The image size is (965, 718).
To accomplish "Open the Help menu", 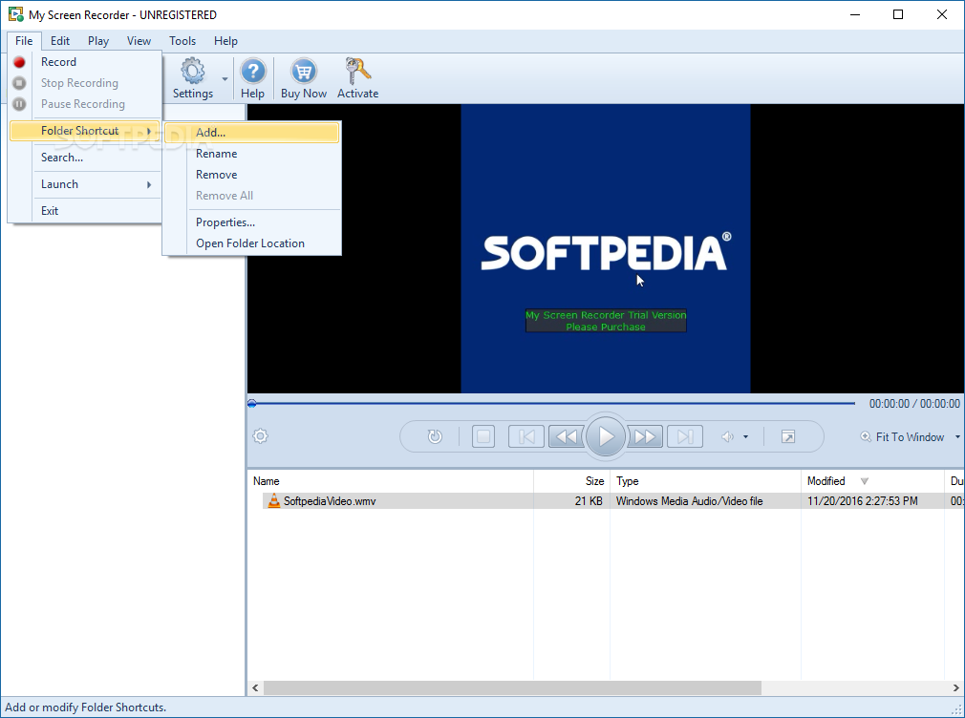I will point(225,41).
